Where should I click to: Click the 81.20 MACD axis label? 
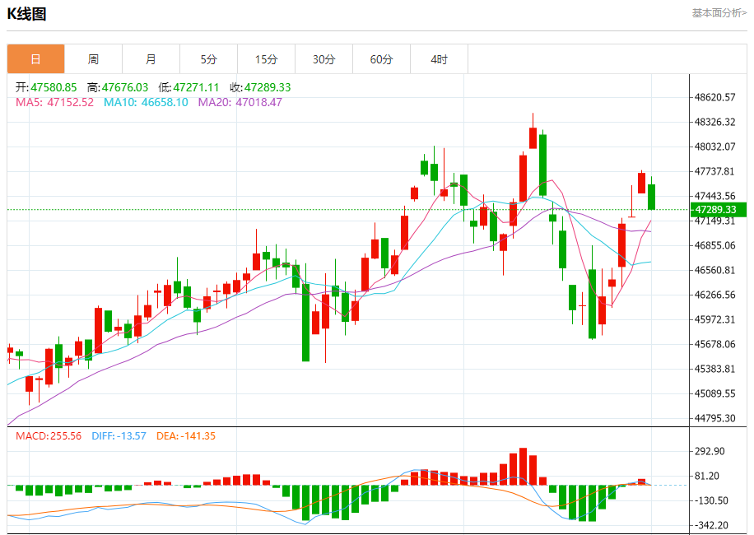(707, 477)
